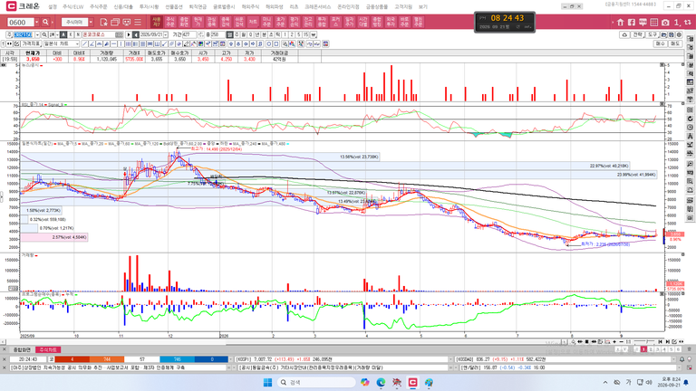Expand the 0600 screen number dropdown
The image size is (696, 391).
(37, 22)
